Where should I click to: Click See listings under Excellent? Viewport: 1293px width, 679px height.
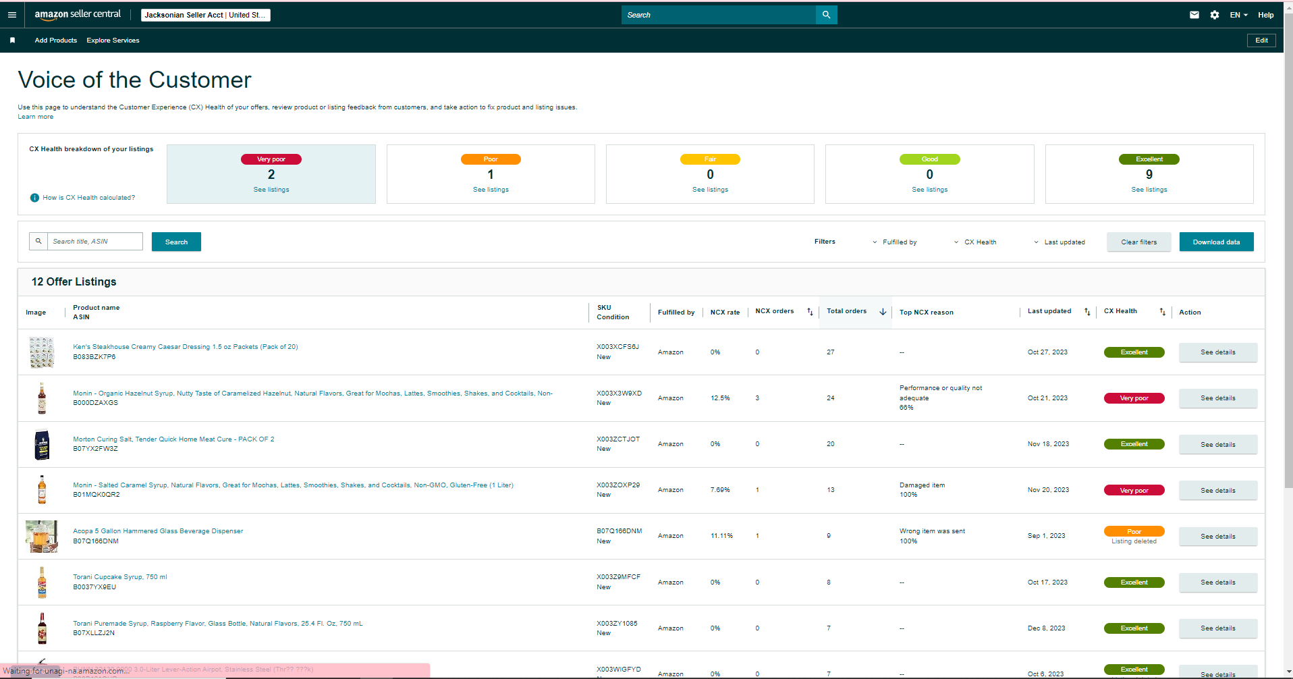(1149, 190)
